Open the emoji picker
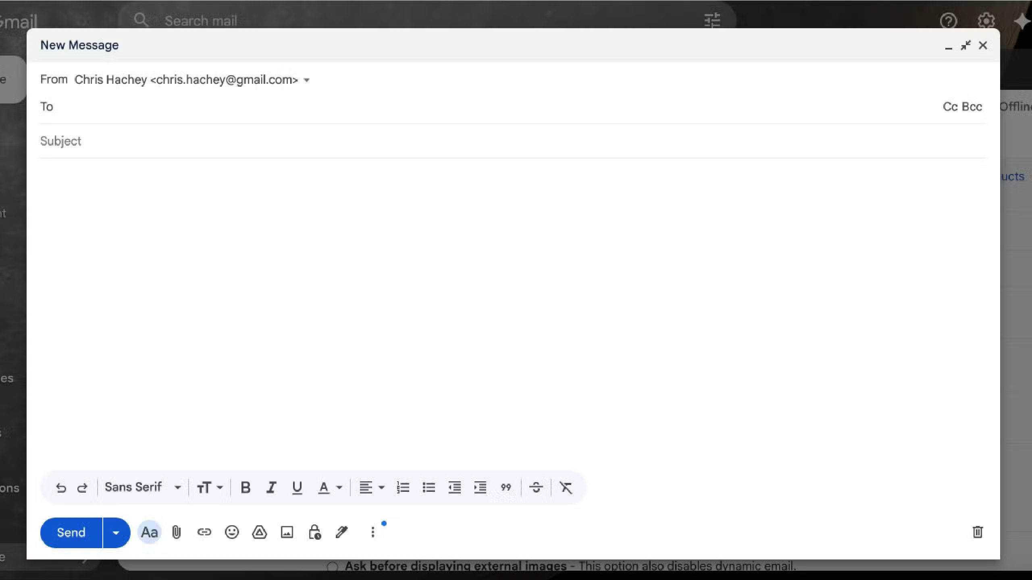This screenshot has width=1032, height=580. pyautogui.click(x=232, y=532)
